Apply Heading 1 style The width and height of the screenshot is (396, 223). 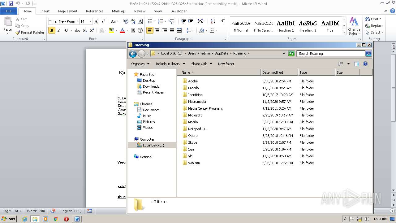[286, 26]
